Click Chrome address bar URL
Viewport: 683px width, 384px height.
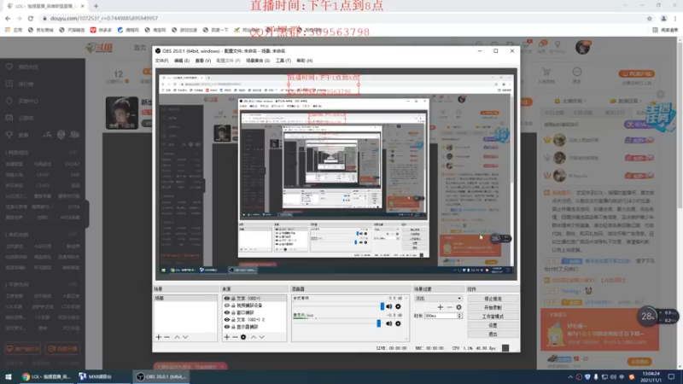point(104,18)
